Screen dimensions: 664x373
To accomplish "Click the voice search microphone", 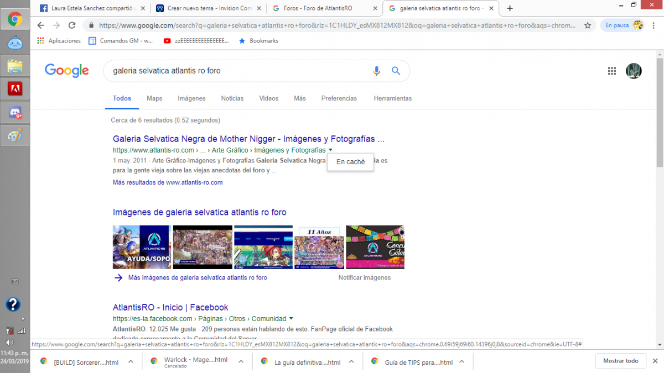I will pos(377,71).
